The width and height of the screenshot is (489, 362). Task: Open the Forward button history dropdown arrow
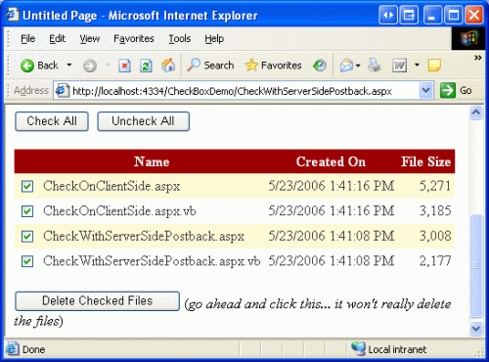point(108,65)
